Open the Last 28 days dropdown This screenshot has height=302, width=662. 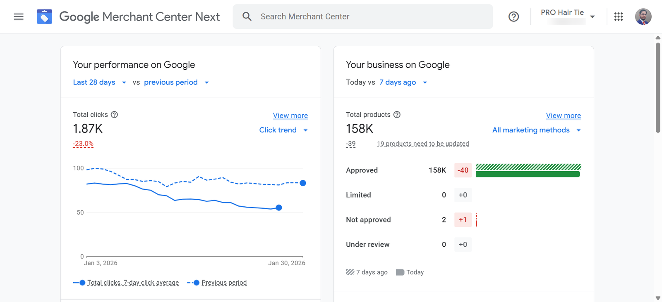point(99,83)
